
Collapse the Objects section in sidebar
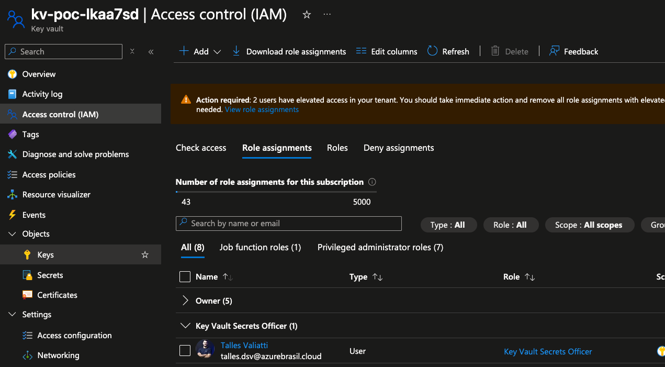(13, 234)
